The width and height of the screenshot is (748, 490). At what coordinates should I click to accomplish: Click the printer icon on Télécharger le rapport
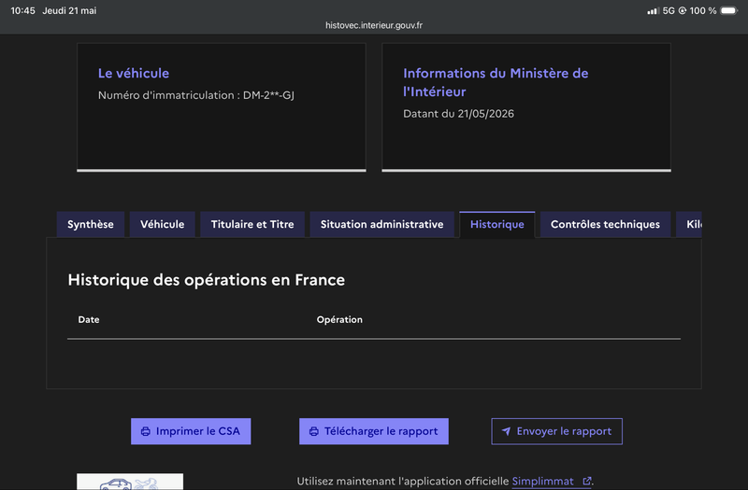[313, 431]
